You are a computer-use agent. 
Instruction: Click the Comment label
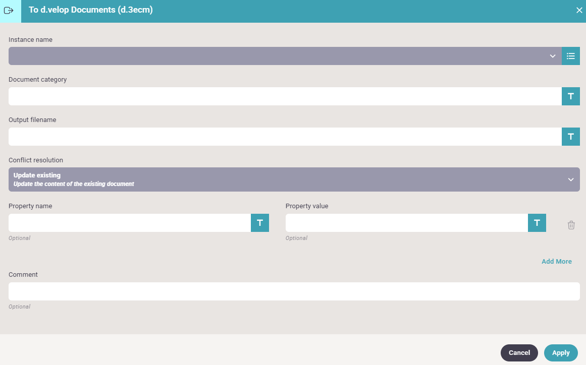pos(23,275)
